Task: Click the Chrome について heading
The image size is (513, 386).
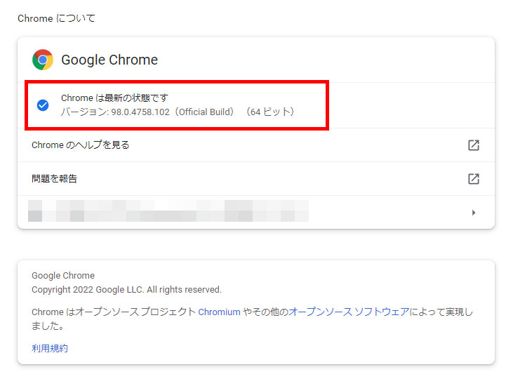Action: [x=56, y=18]
